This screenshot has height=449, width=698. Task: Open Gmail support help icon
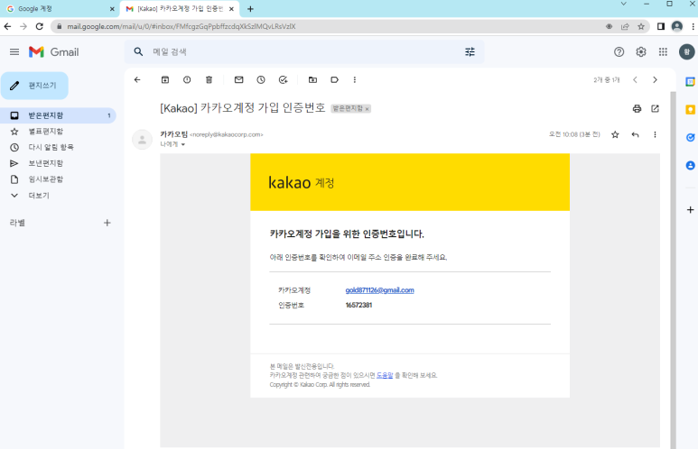(619, 52)
